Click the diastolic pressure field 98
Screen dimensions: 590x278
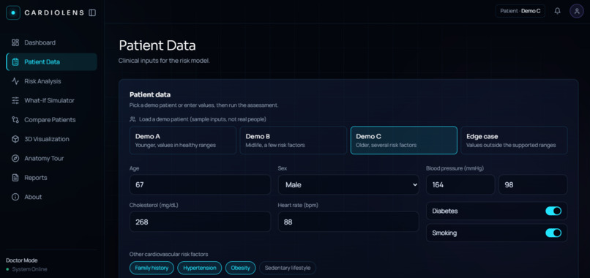pos(533,184)
